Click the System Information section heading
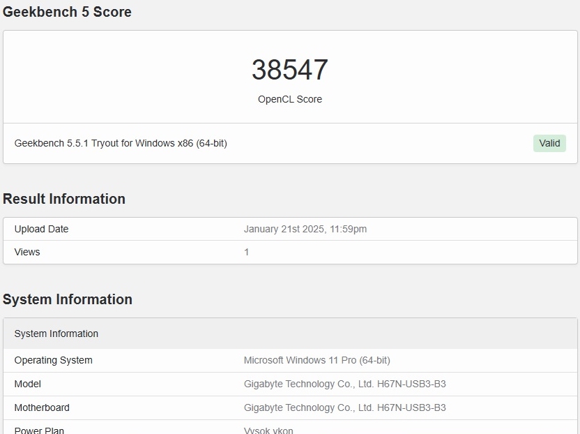 click(x=68, y=299)
